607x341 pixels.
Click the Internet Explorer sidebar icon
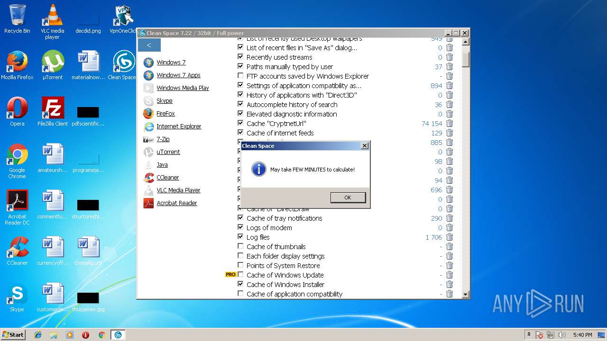tap(148, 126)
